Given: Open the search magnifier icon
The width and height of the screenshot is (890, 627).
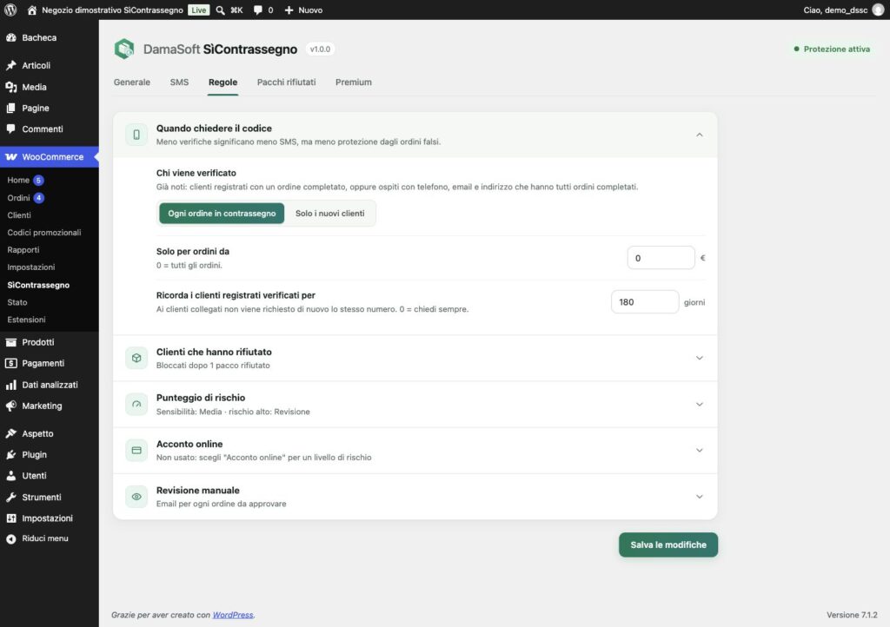Looking at the screenshot, I should point(220,10).
